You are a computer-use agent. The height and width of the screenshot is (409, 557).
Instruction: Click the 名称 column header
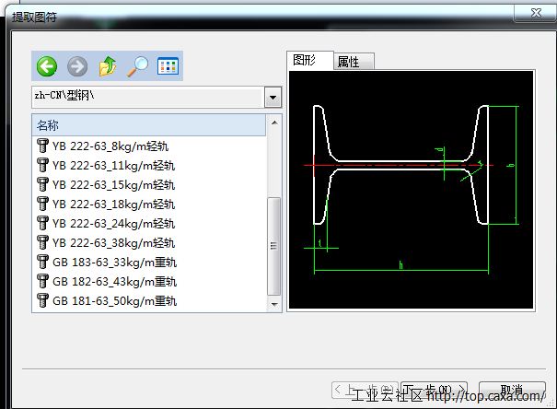[147, 125]
